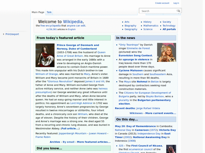Open the Arts portal
The width and height of the screenshot is (205, 153).
(127, 22)
